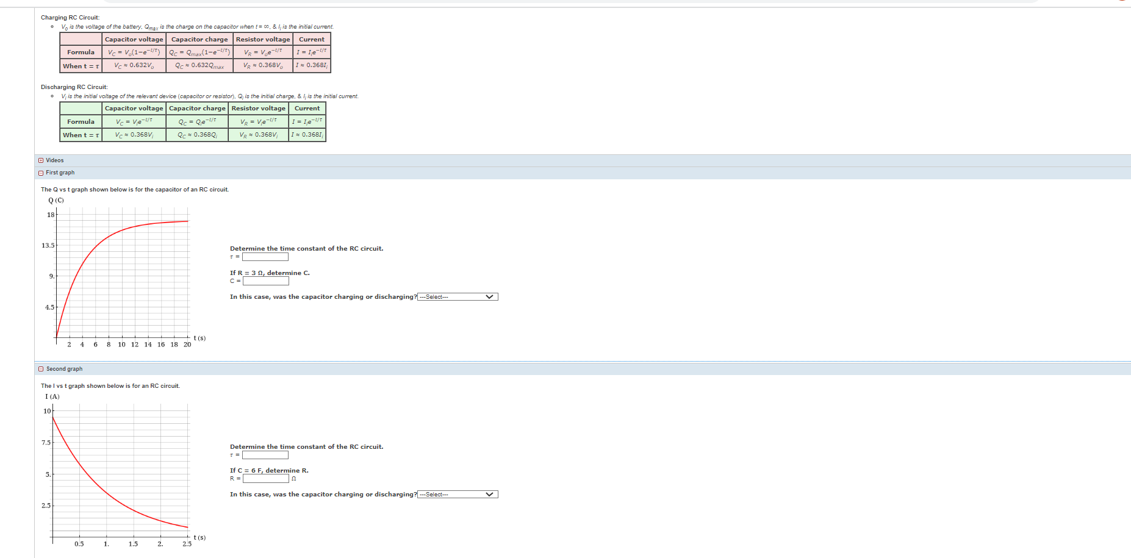Click Capacitor charge header in charging table

tap(199, 39)
